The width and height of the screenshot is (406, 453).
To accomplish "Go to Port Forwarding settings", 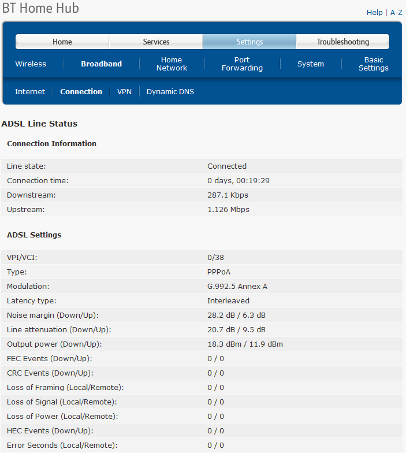I will (x=241, y=64).
